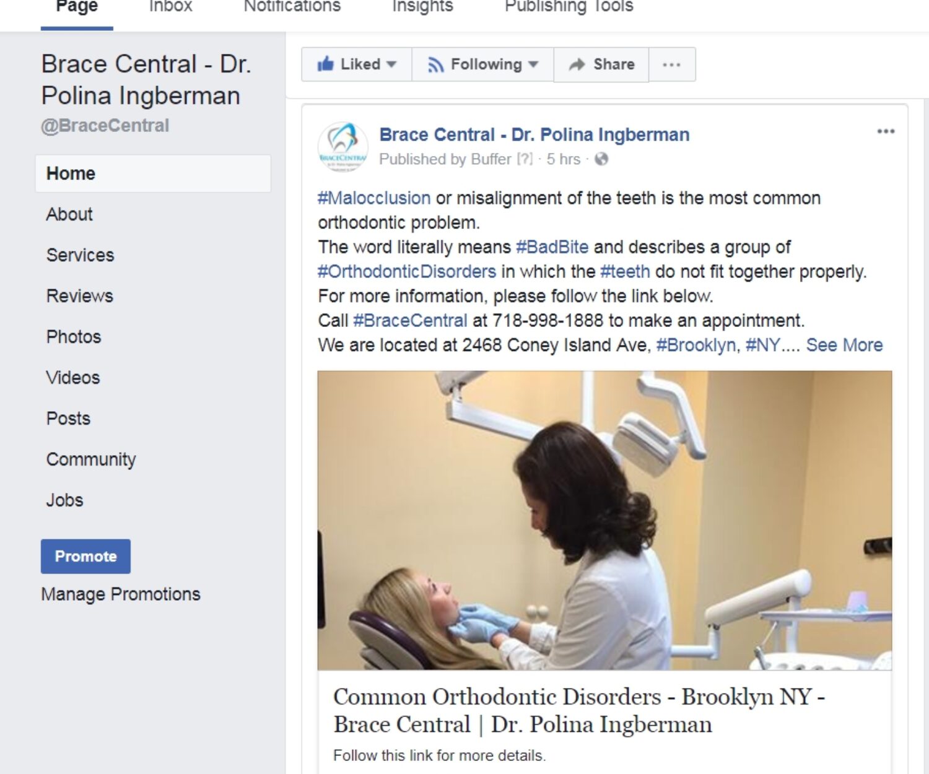929x774 pixels.
Task: Open the Manage Promotions link
Action: click(121, 594)
